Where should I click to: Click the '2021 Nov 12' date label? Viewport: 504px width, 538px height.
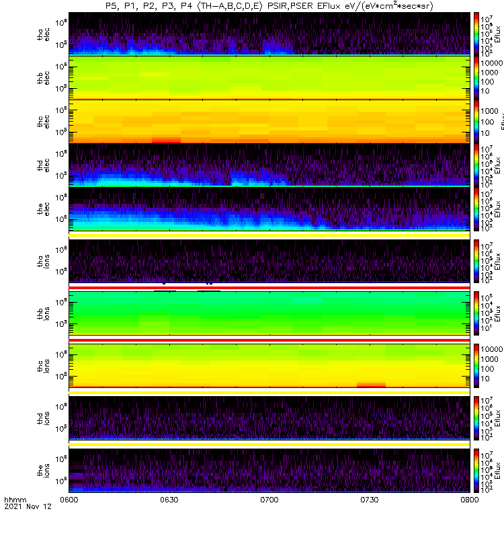[x=28, y=506]
